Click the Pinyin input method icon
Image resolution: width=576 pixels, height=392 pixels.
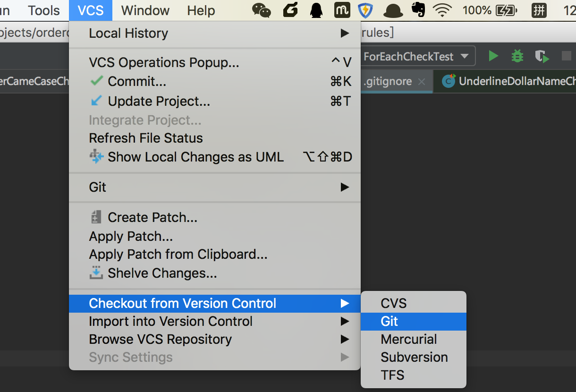[539, 10]
